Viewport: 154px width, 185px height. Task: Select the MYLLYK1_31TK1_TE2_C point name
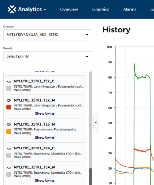click(34, 81)
